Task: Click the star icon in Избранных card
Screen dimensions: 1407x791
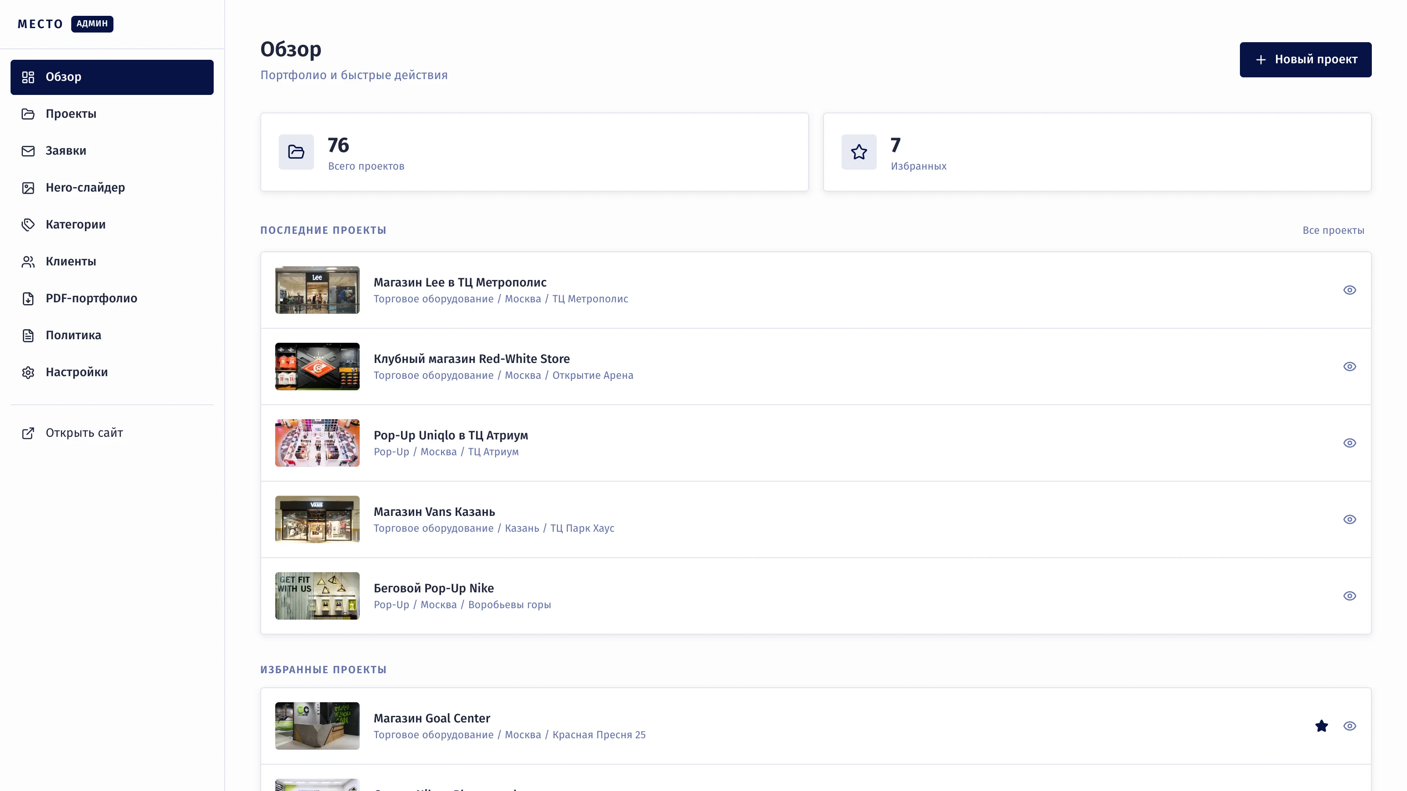Action: click(859, 152)
